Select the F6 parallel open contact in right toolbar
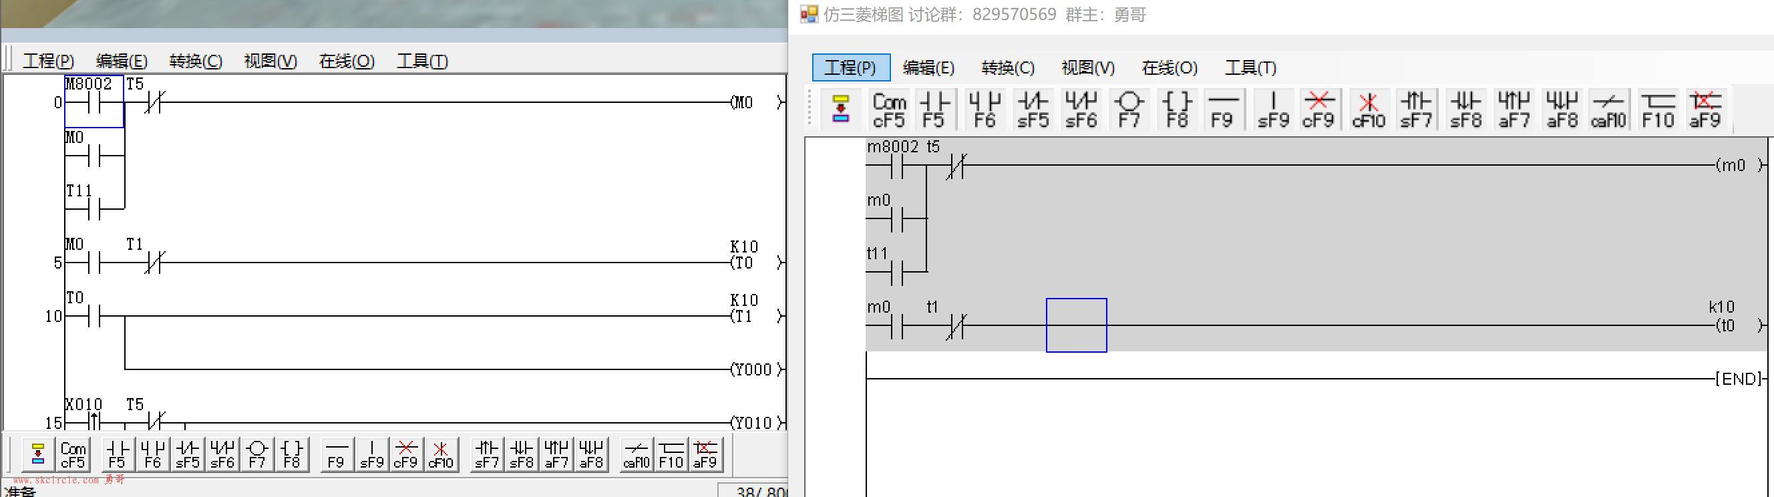Viewport: 1774px width, 497px height. (x=985, y=110)
